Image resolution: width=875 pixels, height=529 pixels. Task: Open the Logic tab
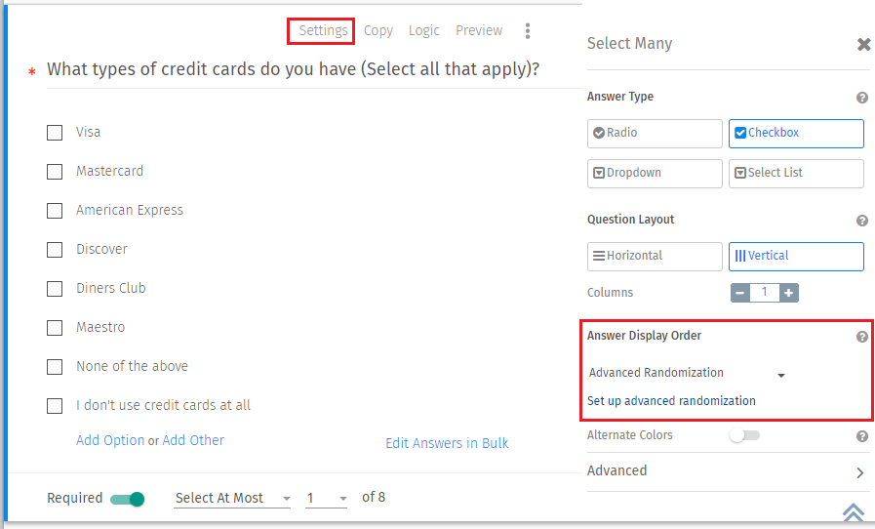point(423,31)
